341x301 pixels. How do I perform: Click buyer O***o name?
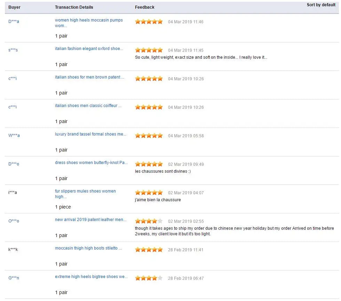click(14, 221)
